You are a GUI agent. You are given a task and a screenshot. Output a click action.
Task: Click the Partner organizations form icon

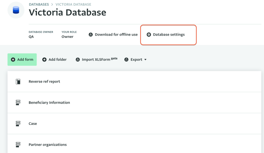pyautogui.click(x=18, y=145)
